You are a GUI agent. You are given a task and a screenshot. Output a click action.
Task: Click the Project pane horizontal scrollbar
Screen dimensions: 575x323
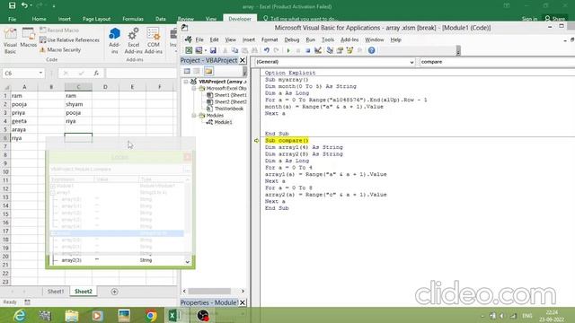214,291
